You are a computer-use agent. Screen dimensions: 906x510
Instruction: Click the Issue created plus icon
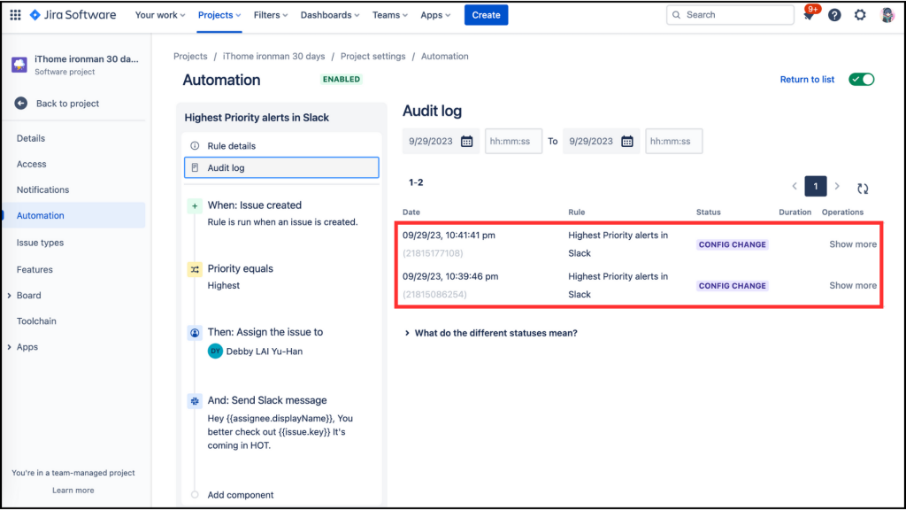point(195,205)
